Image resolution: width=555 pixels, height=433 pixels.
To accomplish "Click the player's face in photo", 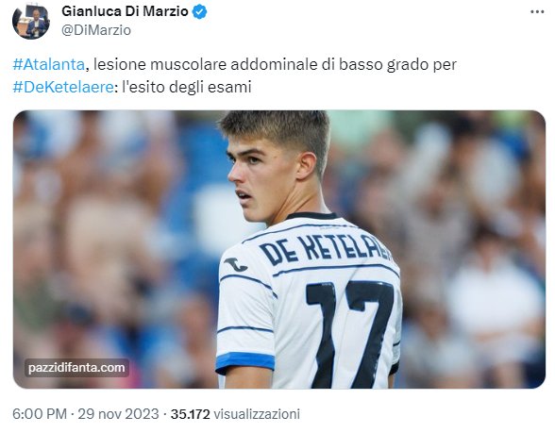I will point(261,176).
